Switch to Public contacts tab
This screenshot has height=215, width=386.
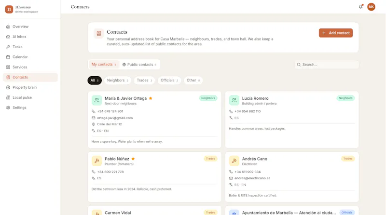[x=139, y=65]
